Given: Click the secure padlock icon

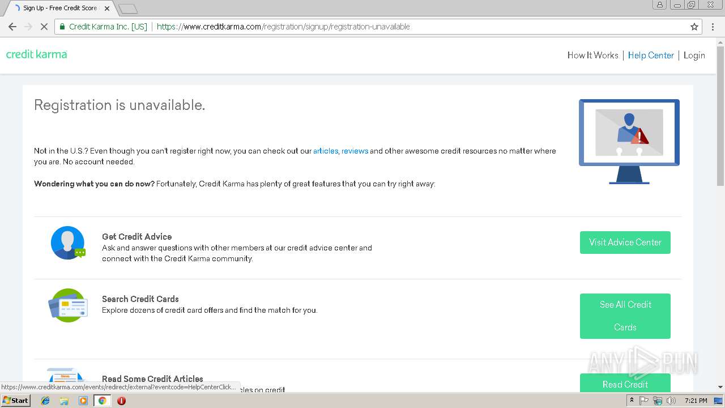Looking at the screenshot, I should click(x=62, y=27).
